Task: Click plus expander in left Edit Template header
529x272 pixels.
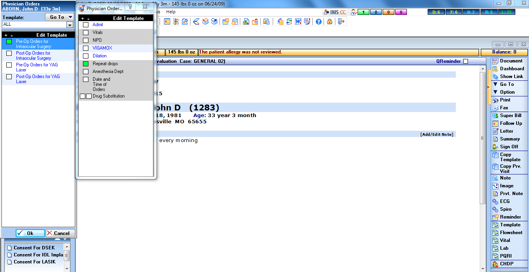Action: click(x=6, y=35)
